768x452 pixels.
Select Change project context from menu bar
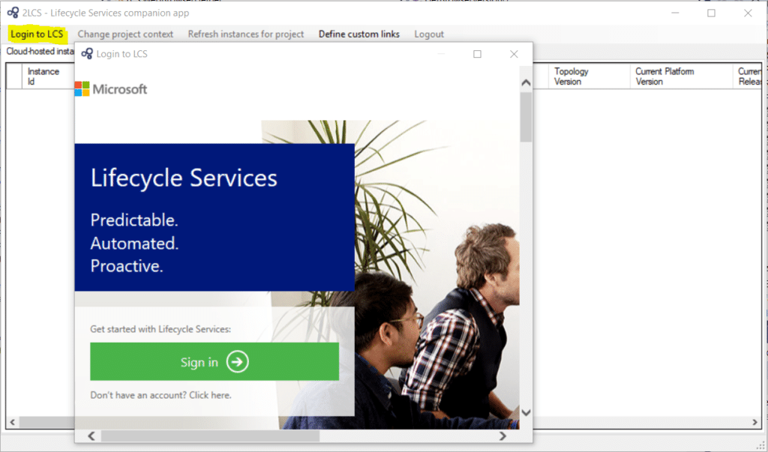tap(125, 34)
